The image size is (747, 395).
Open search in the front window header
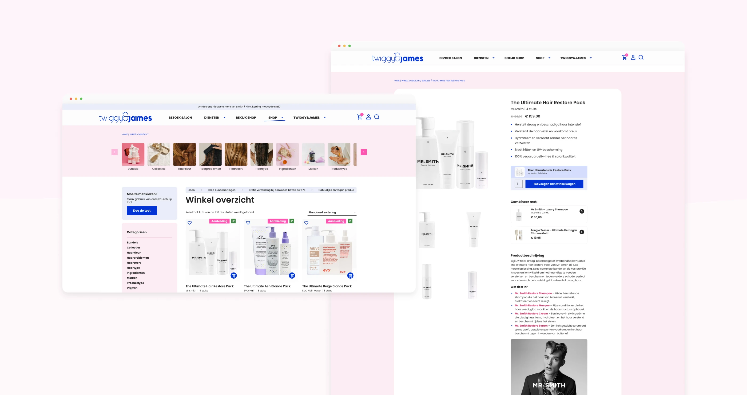click(x=377, y=117)
